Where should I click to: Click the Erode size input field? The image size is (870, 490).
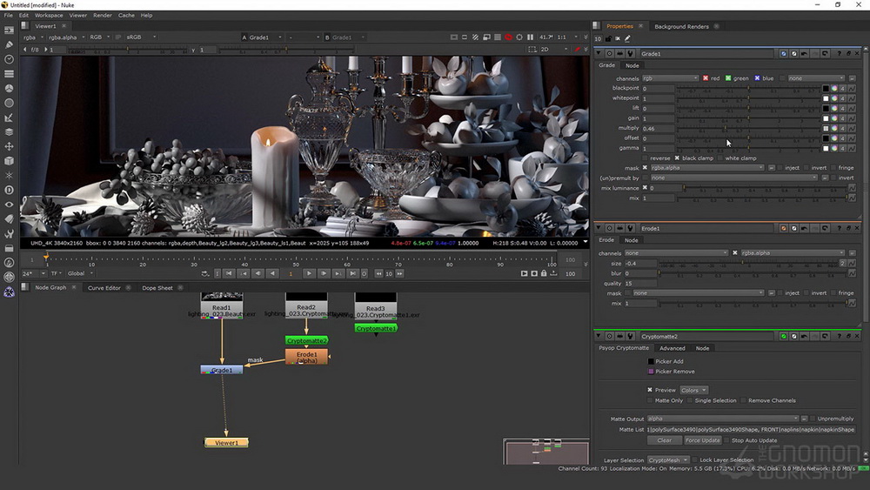click(x=639, y=264)
